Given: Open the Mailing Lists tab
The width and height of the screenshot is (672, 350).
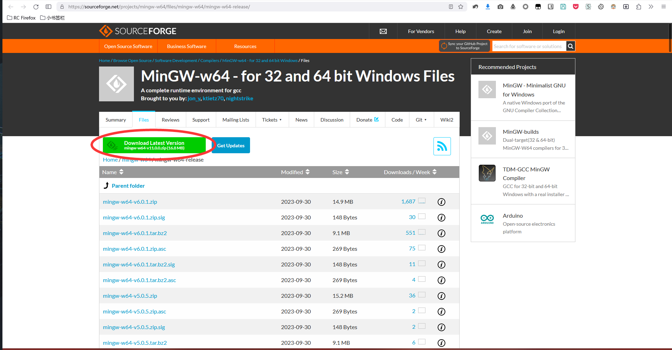Looking at the screenshot, I should coord(236,120).
